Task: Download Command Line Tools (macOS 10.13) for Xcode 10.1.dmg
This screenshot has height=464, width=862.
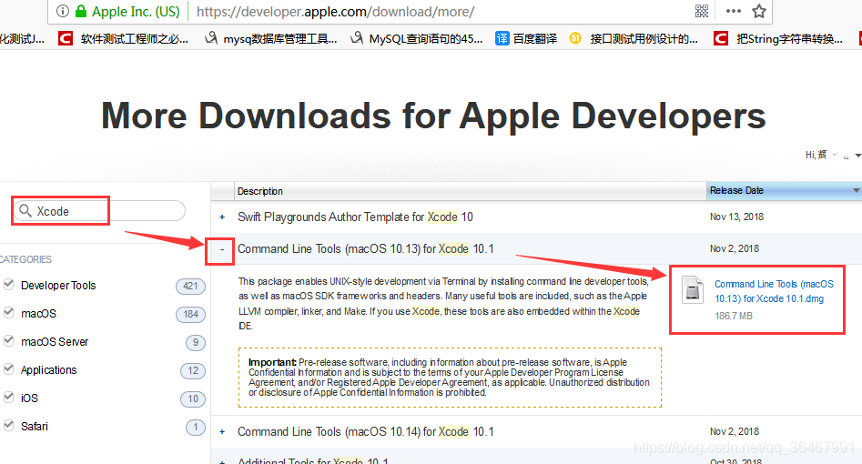Action: [774, 291]
